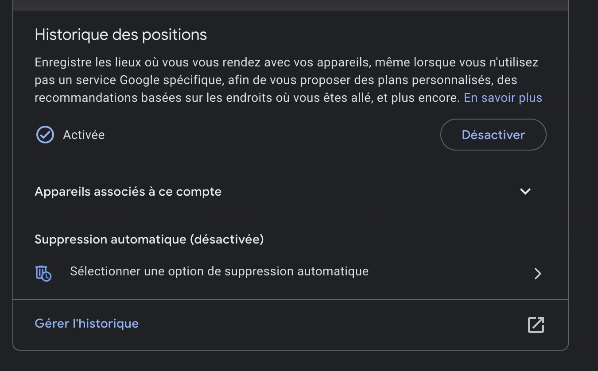598x371 pixels.
Task: Select "Sélectionner une option de suppression automatique"
Action: (x=219, y=271)
